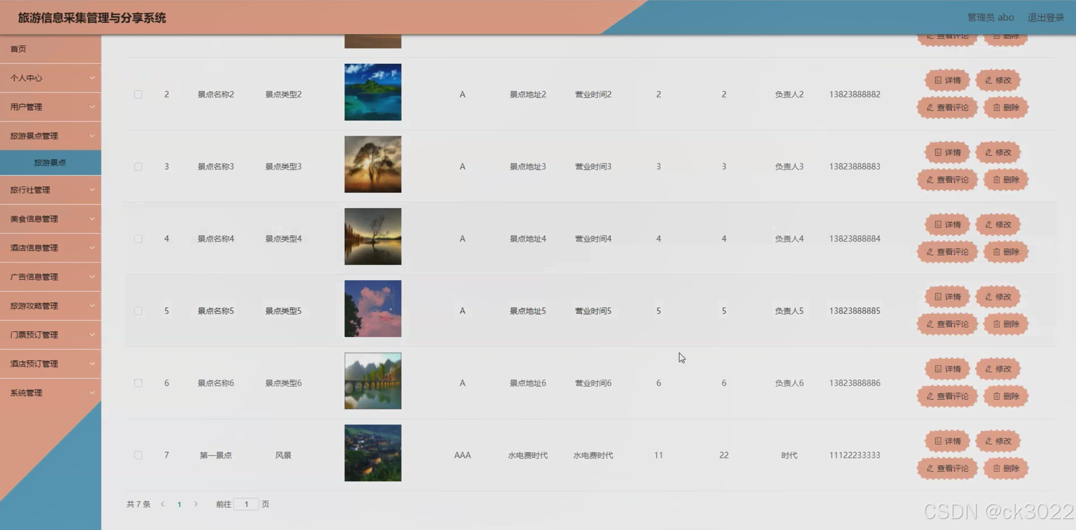Image resolution: width=1076 pixels, height=530 pixels.
Task: Click the 删除 trash icon for row 6
Action: 1006,396
